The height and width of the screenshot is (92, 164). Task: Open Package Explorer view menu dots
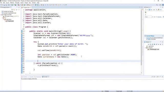click(x=19, y=10)
